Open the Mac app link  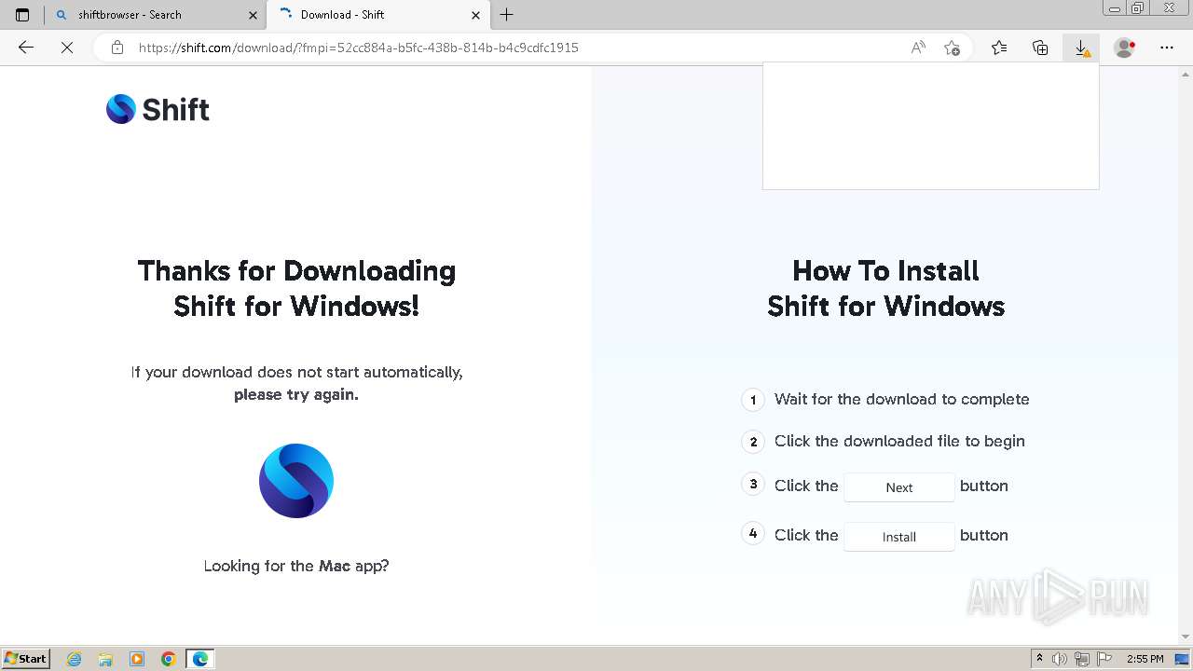pyautogui.click(x=335, y=566)
